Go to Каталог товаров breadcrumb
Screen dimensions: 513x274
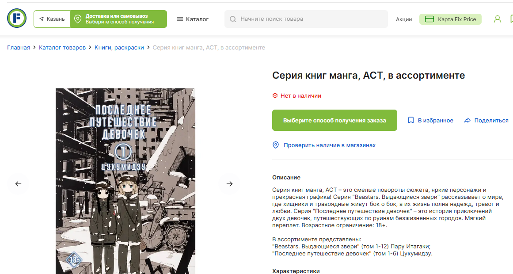[62, 47]
